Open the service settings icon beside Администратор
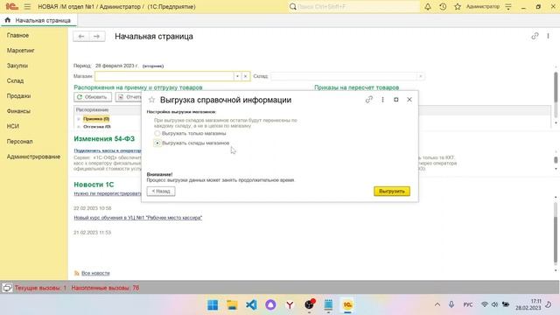The height and width of the screenshot is (315, 560). [x=508, y=6]
